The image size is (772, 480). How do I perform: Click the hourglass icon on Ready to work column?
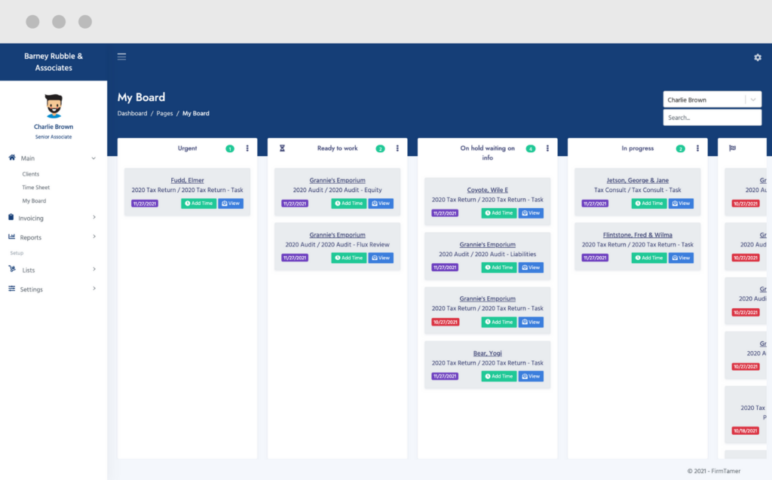(x=282, y=148)
